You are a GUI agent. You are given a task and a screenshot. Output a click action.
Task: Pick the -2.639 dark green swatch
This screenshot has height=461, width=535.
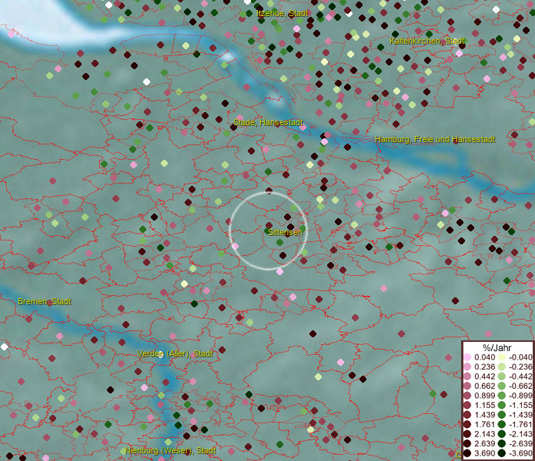tap(502, 443)
